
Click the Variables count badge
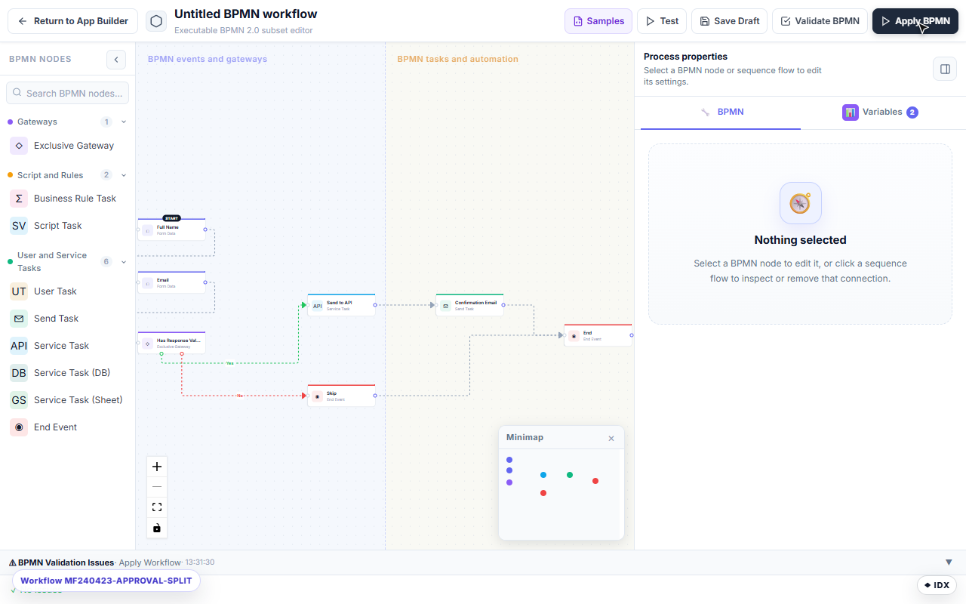pos(912,112)
